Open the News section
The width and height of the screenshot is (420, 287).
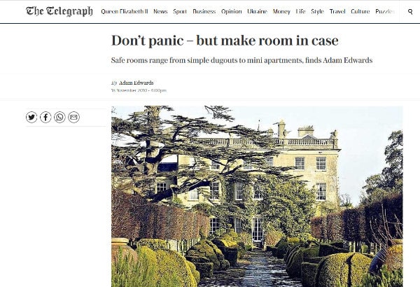point(160,11)
